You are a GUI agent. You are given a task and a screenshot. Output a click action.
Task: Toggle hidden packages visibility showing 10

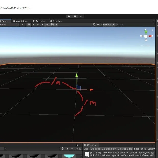[x=78, y=149]
